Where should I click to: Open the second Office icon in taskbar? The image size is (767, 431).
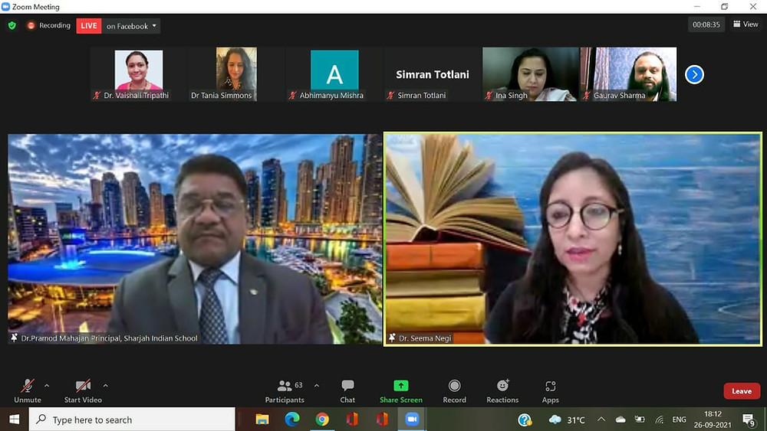(382, 420)
